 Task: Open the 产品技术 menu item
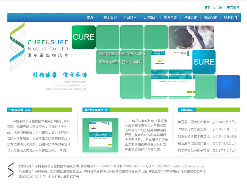[130, 17]
